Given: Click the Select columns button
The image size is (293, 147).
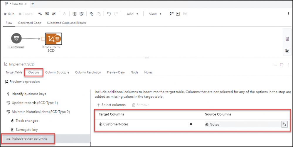Looking at the screenshot, I should pos(111,105).
